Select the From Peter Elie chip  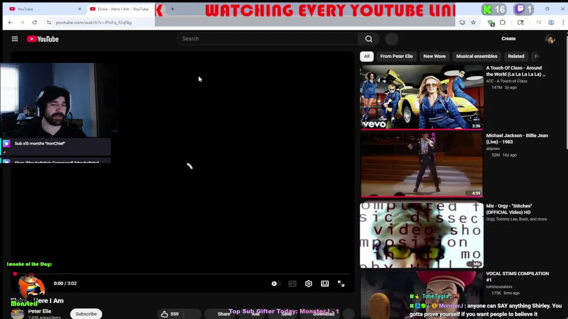coord(396,56)
